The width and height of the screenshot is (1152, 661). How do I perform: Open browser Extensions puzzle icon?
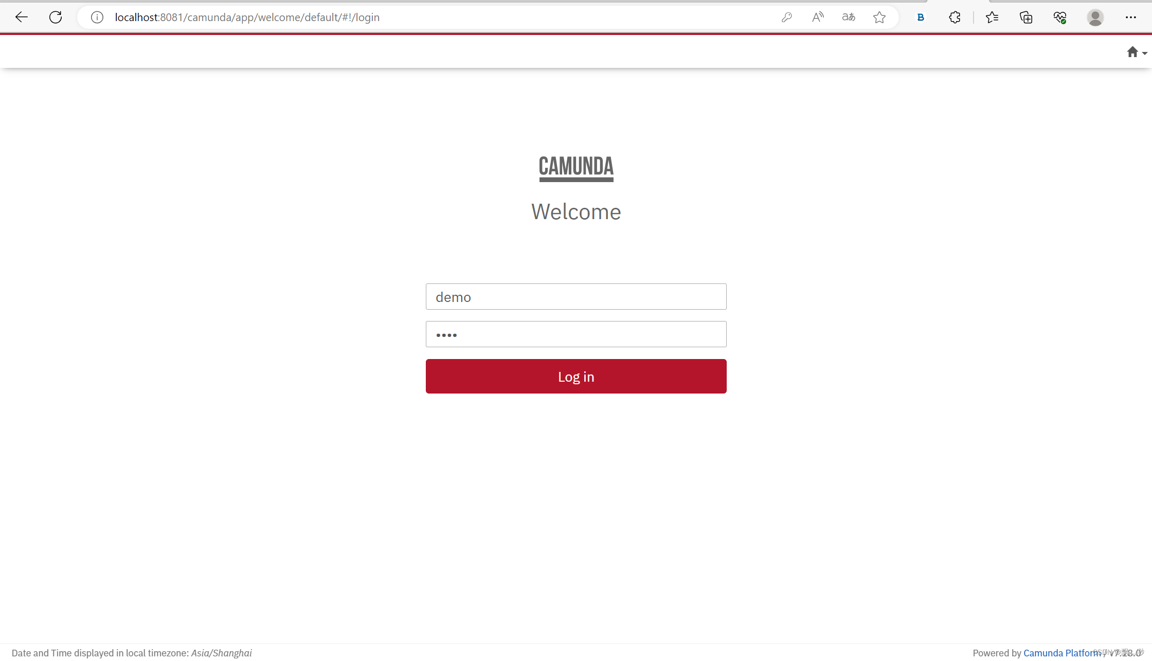pos(955,17)
